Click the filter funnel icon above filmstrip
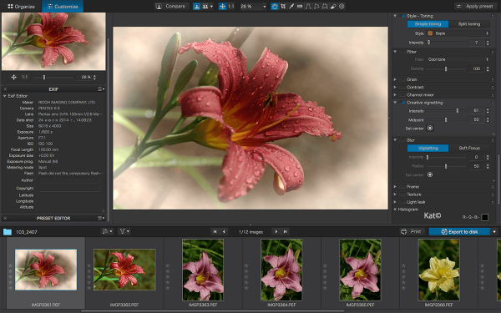Image resolution: width=501 pixels, height=313 pixels. (x=124, y=231)
